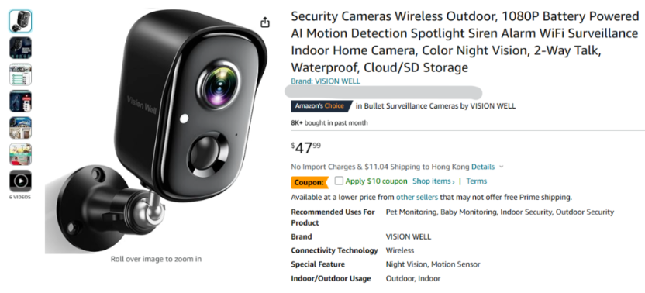Open the shipping Details link
645x293 pixels.
[483, 167]
